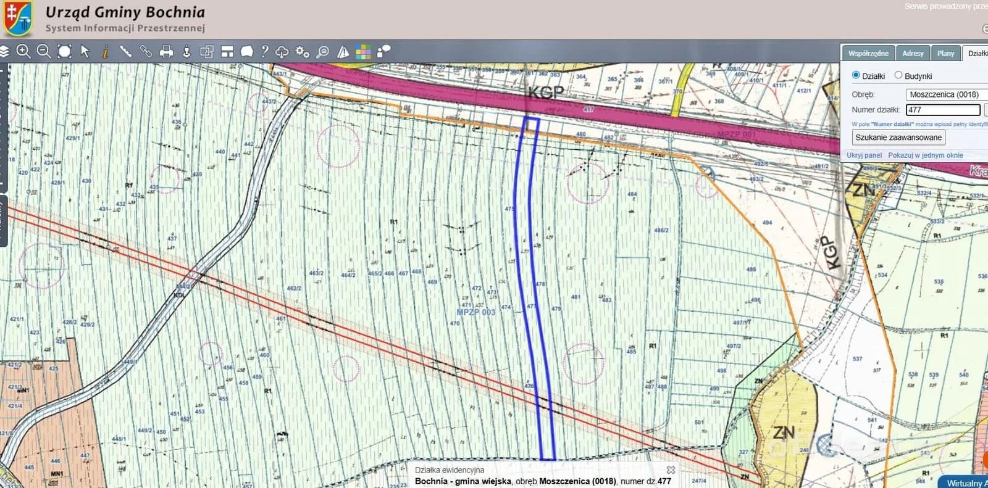The image size is (988, 488).
Task: Open the colorful grid legend icon
Action: (x=363, y=52)
